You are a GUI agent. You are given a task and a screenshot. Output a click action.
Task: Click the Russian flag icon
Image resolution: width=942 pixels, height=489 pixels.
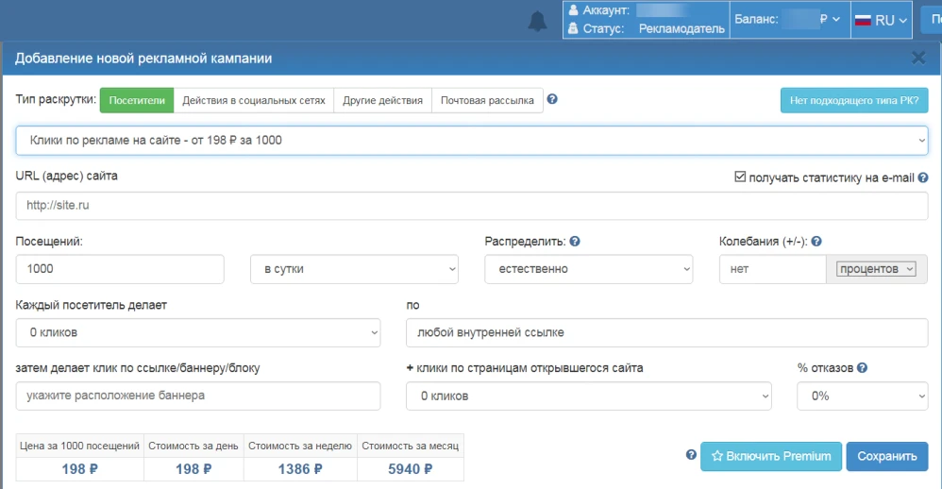[x=863, y=21]
